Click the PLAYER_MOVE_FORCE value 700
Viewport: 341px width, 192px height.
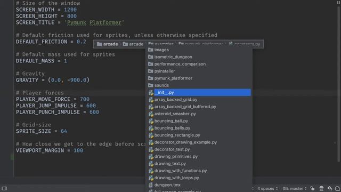(x=85, y=99)
